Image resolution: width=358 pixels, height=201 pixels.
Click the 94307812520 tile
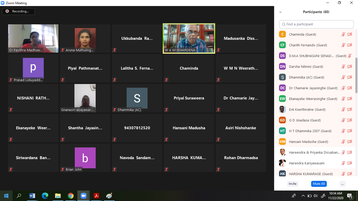tap(137, 128)
